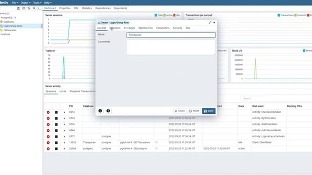Viewport: 312px width, 175px height.
Task: Open the File menu
Action: 15,3
